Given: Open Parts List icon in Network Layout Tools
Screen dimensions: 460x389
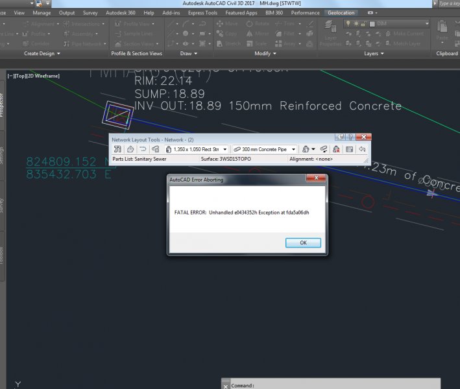Looking at the screenshot, I should point(156,149).
